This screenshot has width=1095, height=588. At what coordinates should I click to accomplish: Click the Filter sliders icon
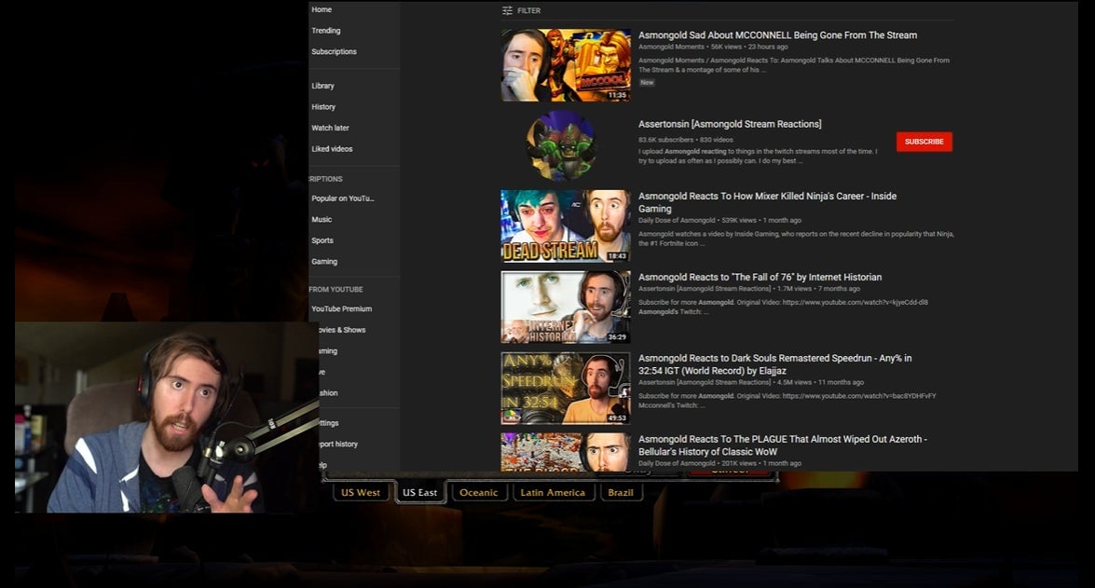507,11
